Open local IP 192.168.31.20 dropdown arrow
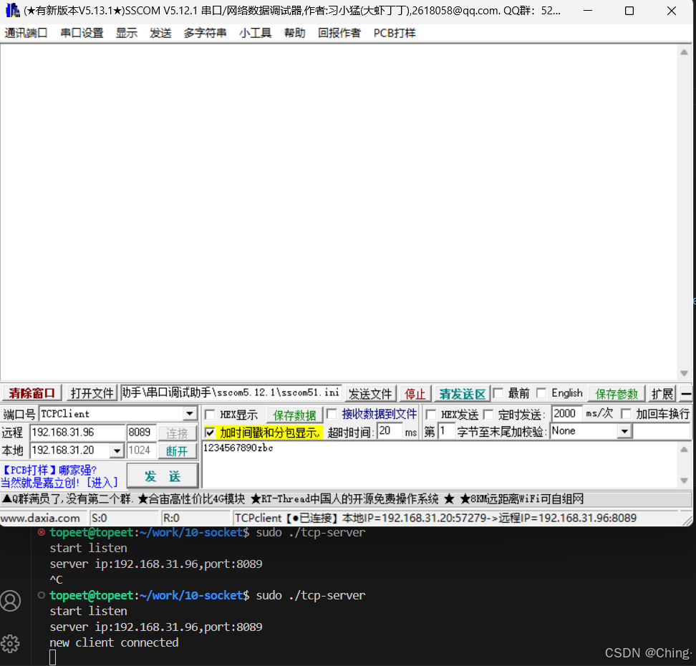Image resolution: width=696 pixels, height=666 pixels. coord(117,450)
